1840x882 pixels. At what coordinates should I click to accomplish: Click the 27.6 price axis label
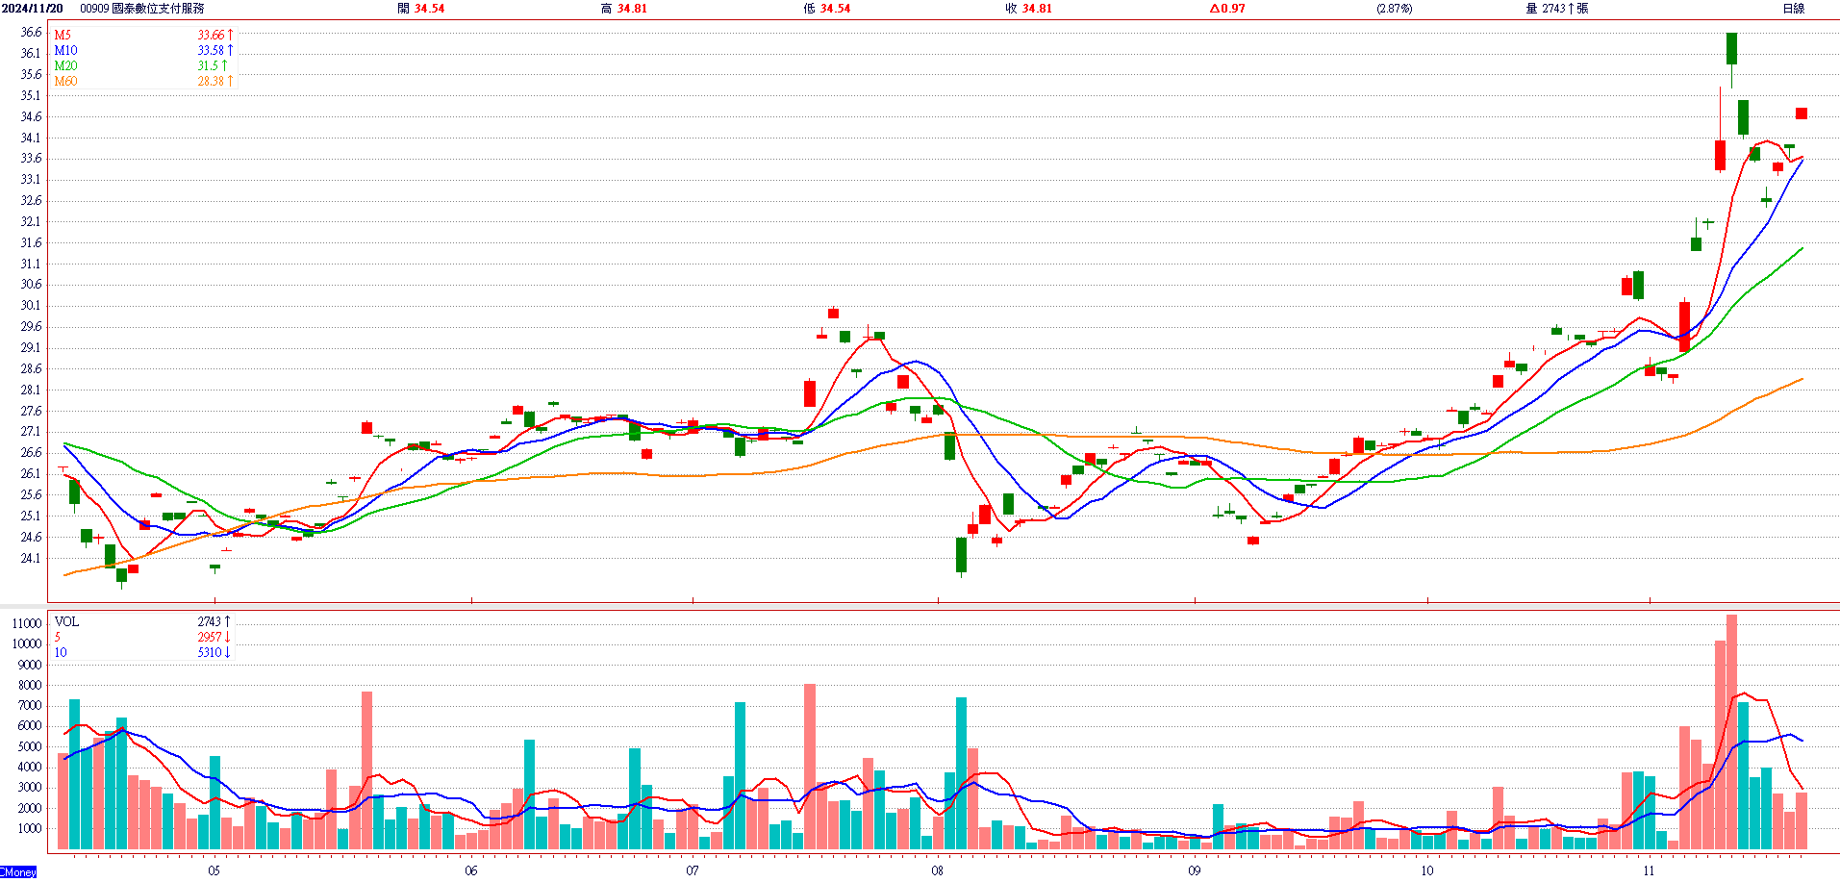(31, 412)
